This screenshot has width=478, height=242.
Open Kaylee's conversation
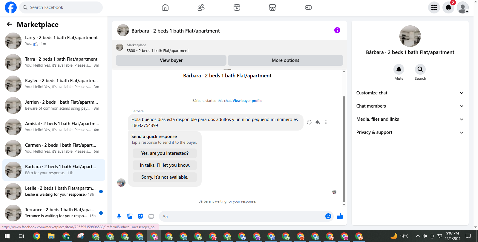tap(54, 84)
